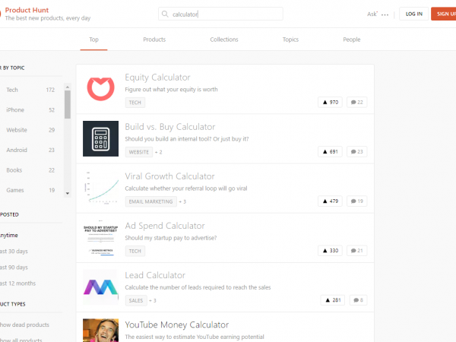Open comments on Viral Growth Calculator
Image resolution: width=456 pixels, height=342 pixels.
pos(356,201)
